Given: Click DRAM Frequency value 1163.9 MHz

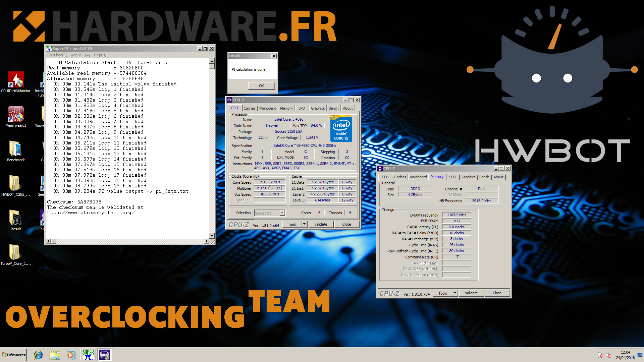Looking at the screenshot, I should pyautogui.click(x=457, y=215).
